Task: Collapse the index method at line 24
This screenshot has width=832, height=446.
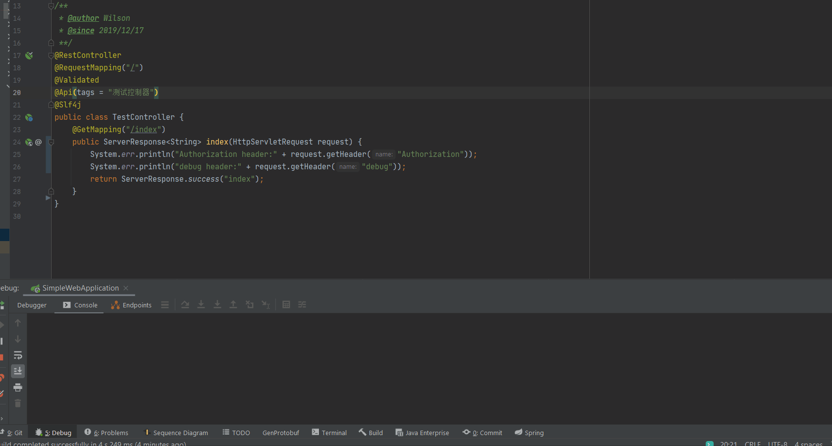Action: tap(51, 142)
